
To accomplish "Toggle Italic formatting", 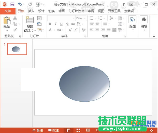I will (x=56, y=24).
